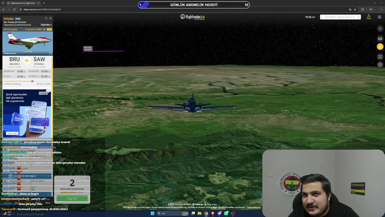Close the Flightradar24 browser tab

click(38, 3)
